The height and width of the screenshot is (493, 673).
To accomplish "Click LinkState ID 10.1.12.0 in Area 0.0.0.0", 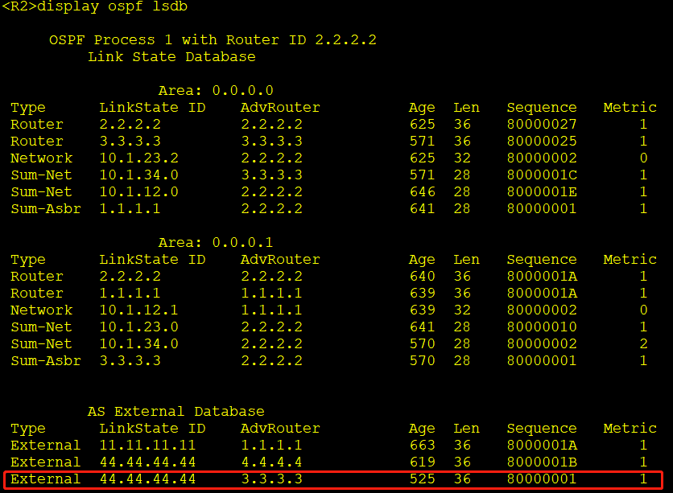I will click(x=138, y=191).
